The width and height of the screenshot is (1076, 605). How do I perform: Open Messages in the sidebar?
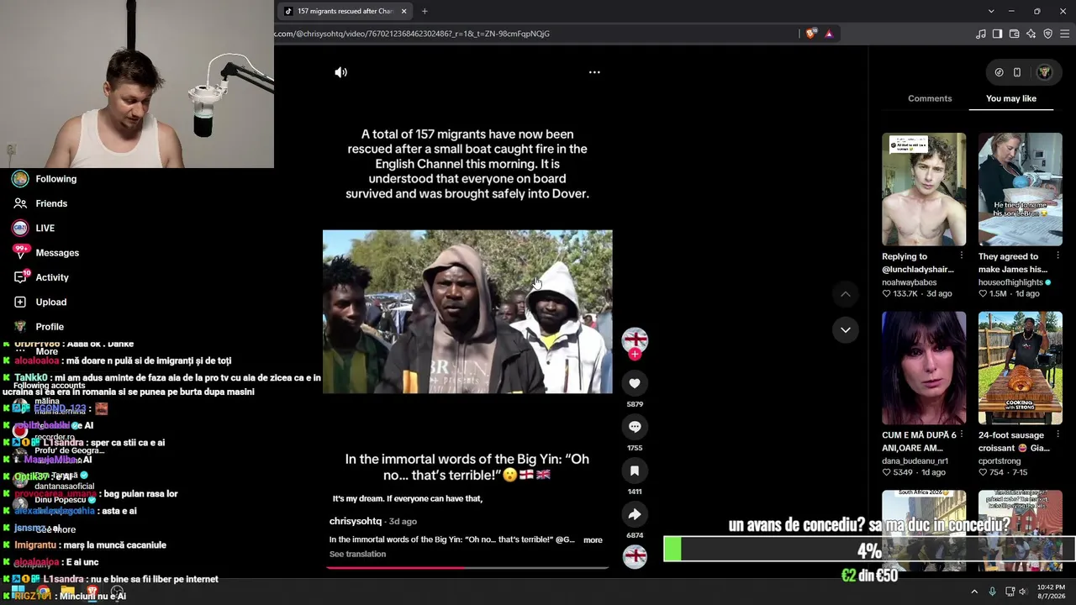(x=45, y=253)
